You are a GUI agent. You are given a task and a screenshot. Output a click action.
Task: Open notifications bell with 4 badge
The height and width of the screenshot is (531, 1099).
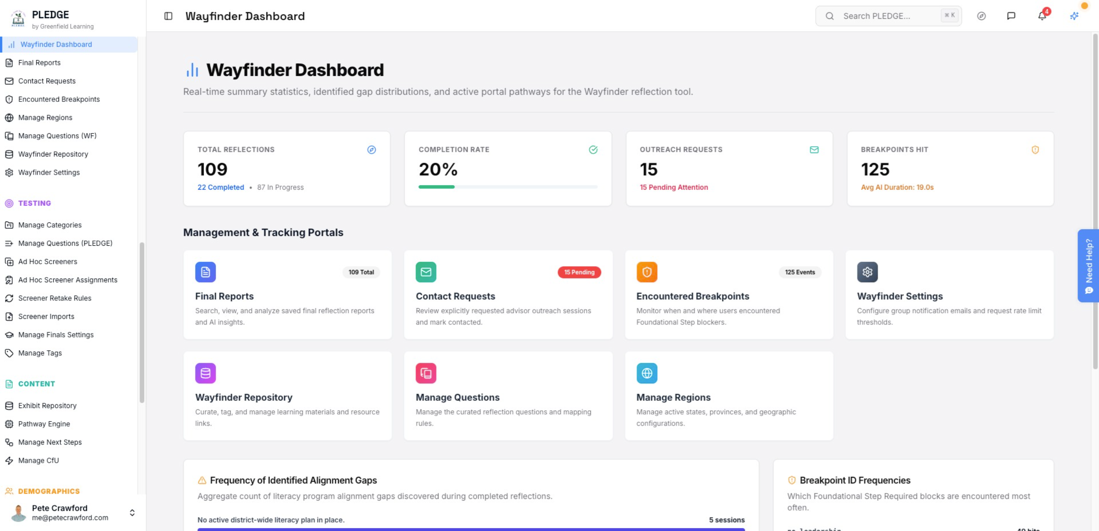coord(1042,16)
